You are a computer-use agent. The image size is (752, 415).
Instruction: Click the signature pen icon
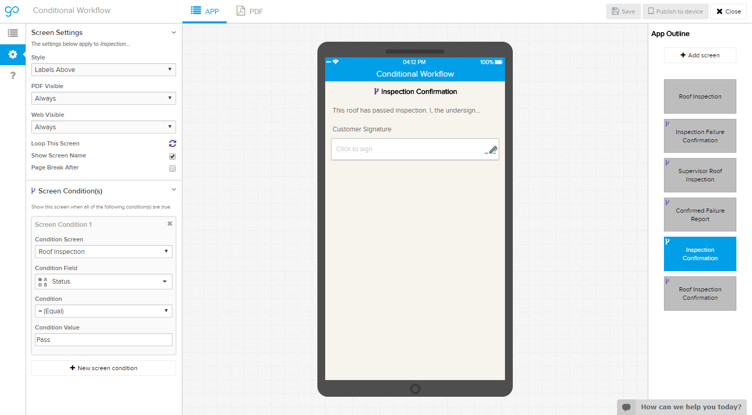click(491, 150)
